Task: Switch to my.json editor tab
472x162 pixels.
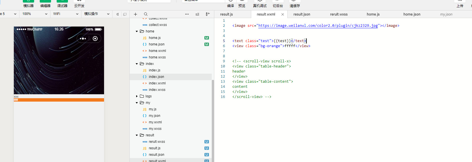Action: pyautogui.click(x=446, y=14)
